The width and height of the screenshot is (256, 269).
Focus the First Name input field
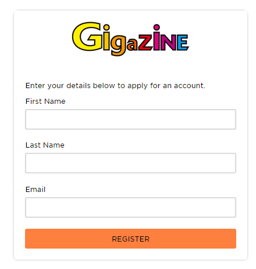point(130,119)
